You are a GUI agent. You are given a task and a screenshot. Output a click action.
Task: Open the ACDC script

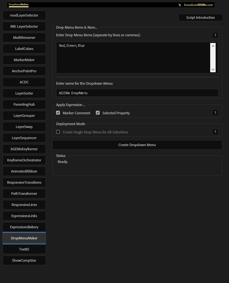(24, 82)
